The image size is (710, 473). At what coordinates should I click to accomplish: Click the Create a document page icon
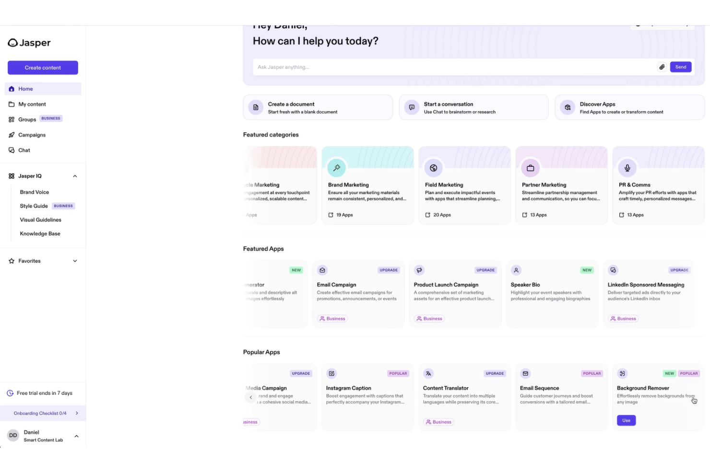(x=256, y=107)
